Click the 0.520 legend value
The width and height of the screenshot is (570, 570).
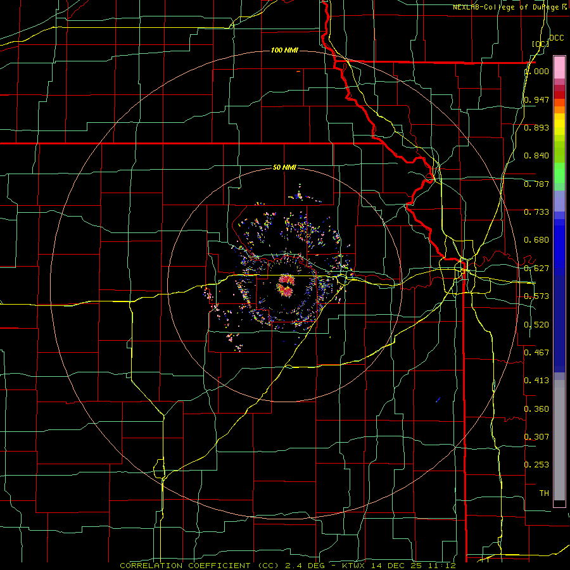coord(536,325)
